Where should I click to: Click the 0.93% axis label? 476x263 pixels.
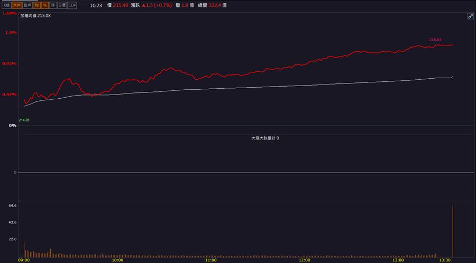10,63
